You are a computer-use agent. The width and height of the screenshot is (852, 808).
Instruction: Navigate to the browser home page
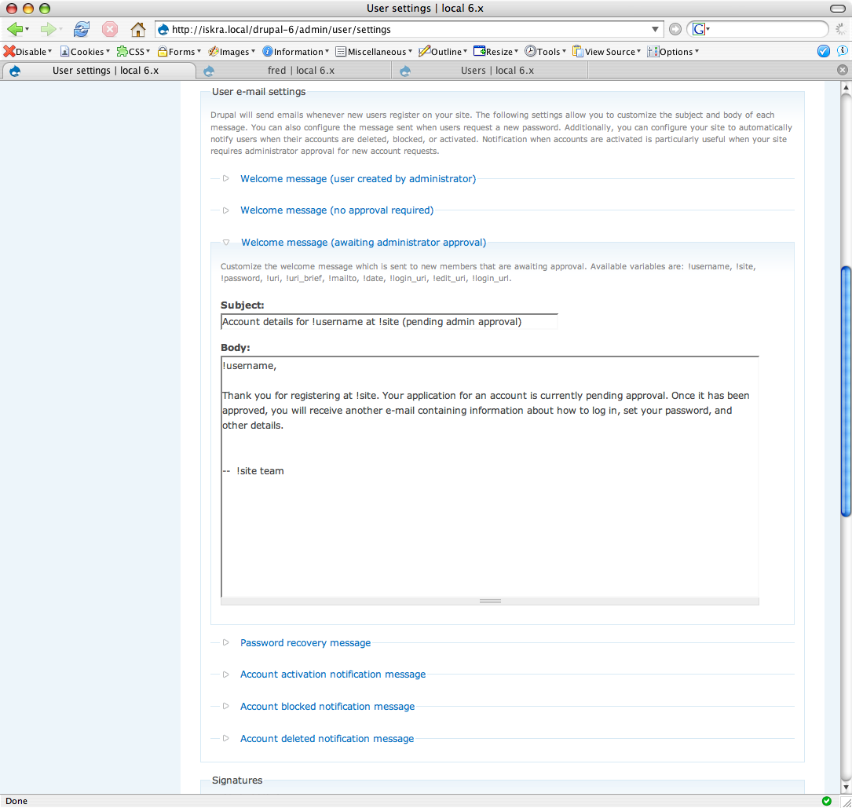tap(137, 29)
